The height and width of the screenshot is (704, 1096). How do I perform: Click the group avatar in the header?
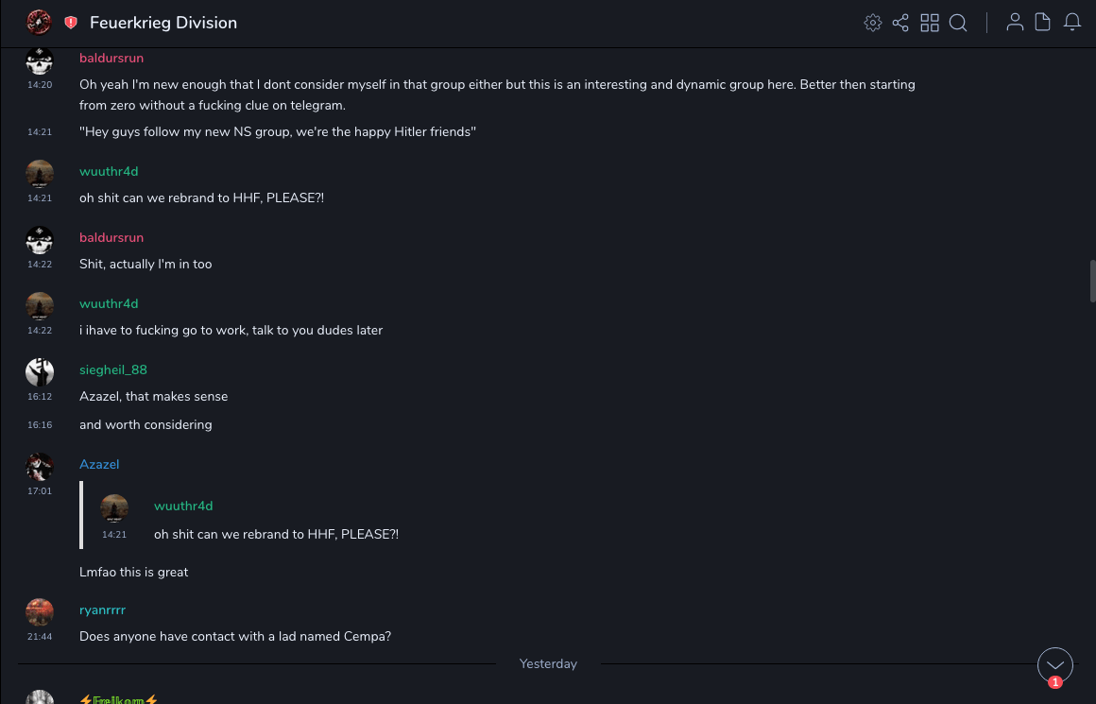pyautogui.click(x=40, y=23)
